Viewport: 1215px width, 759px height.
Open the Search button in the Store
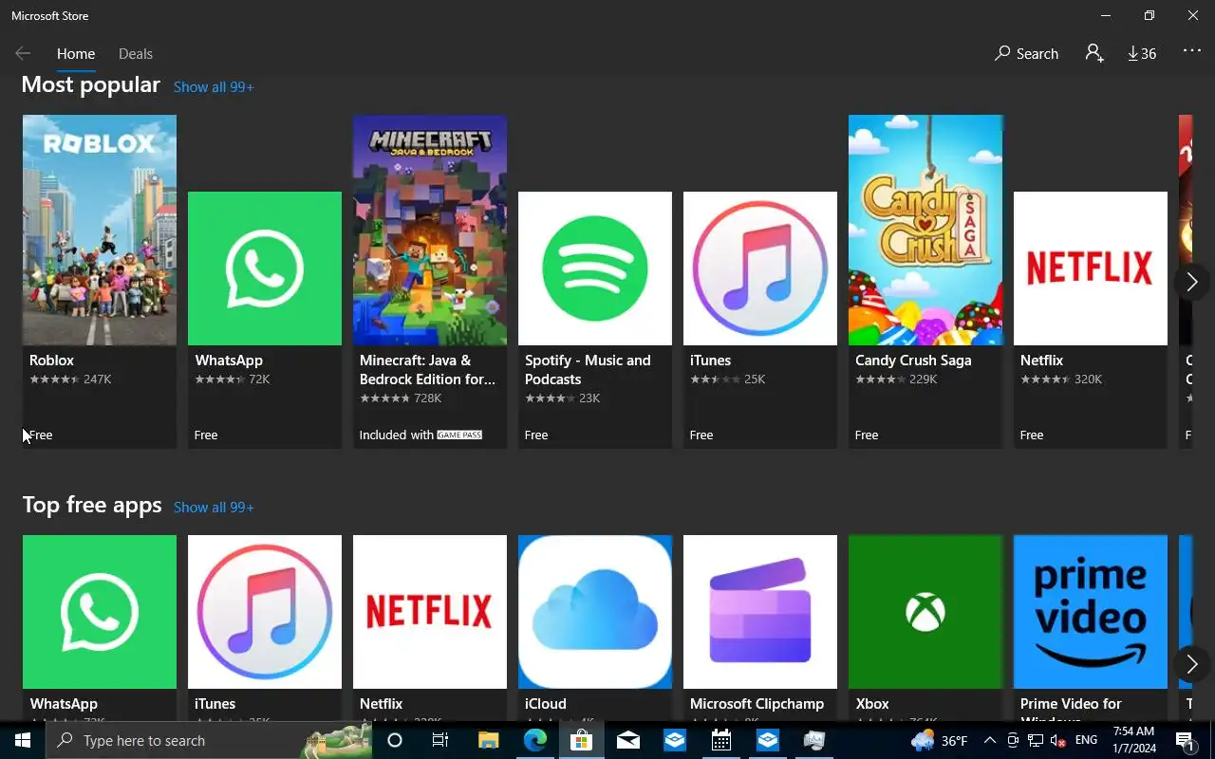[1026, 54]
